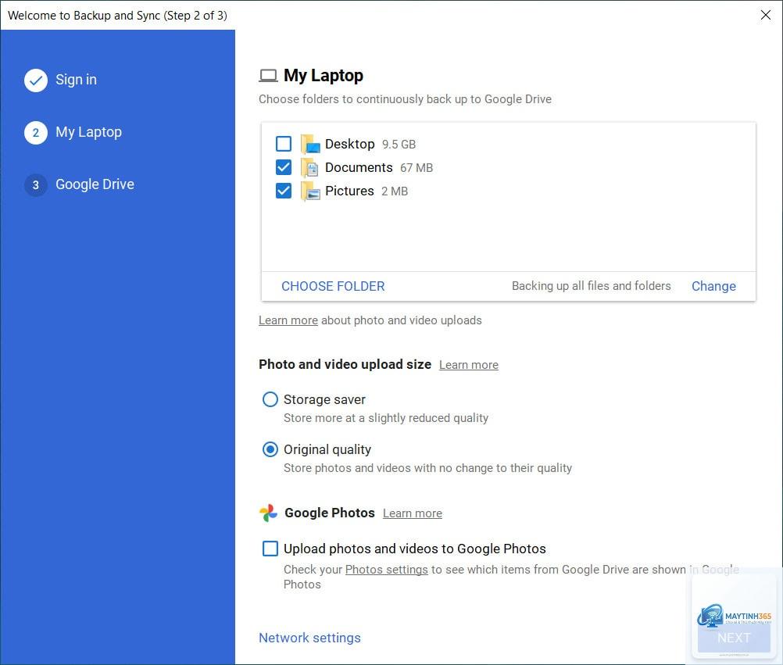Uncheck the Pictures folder checkbox

tap(284, 191)
